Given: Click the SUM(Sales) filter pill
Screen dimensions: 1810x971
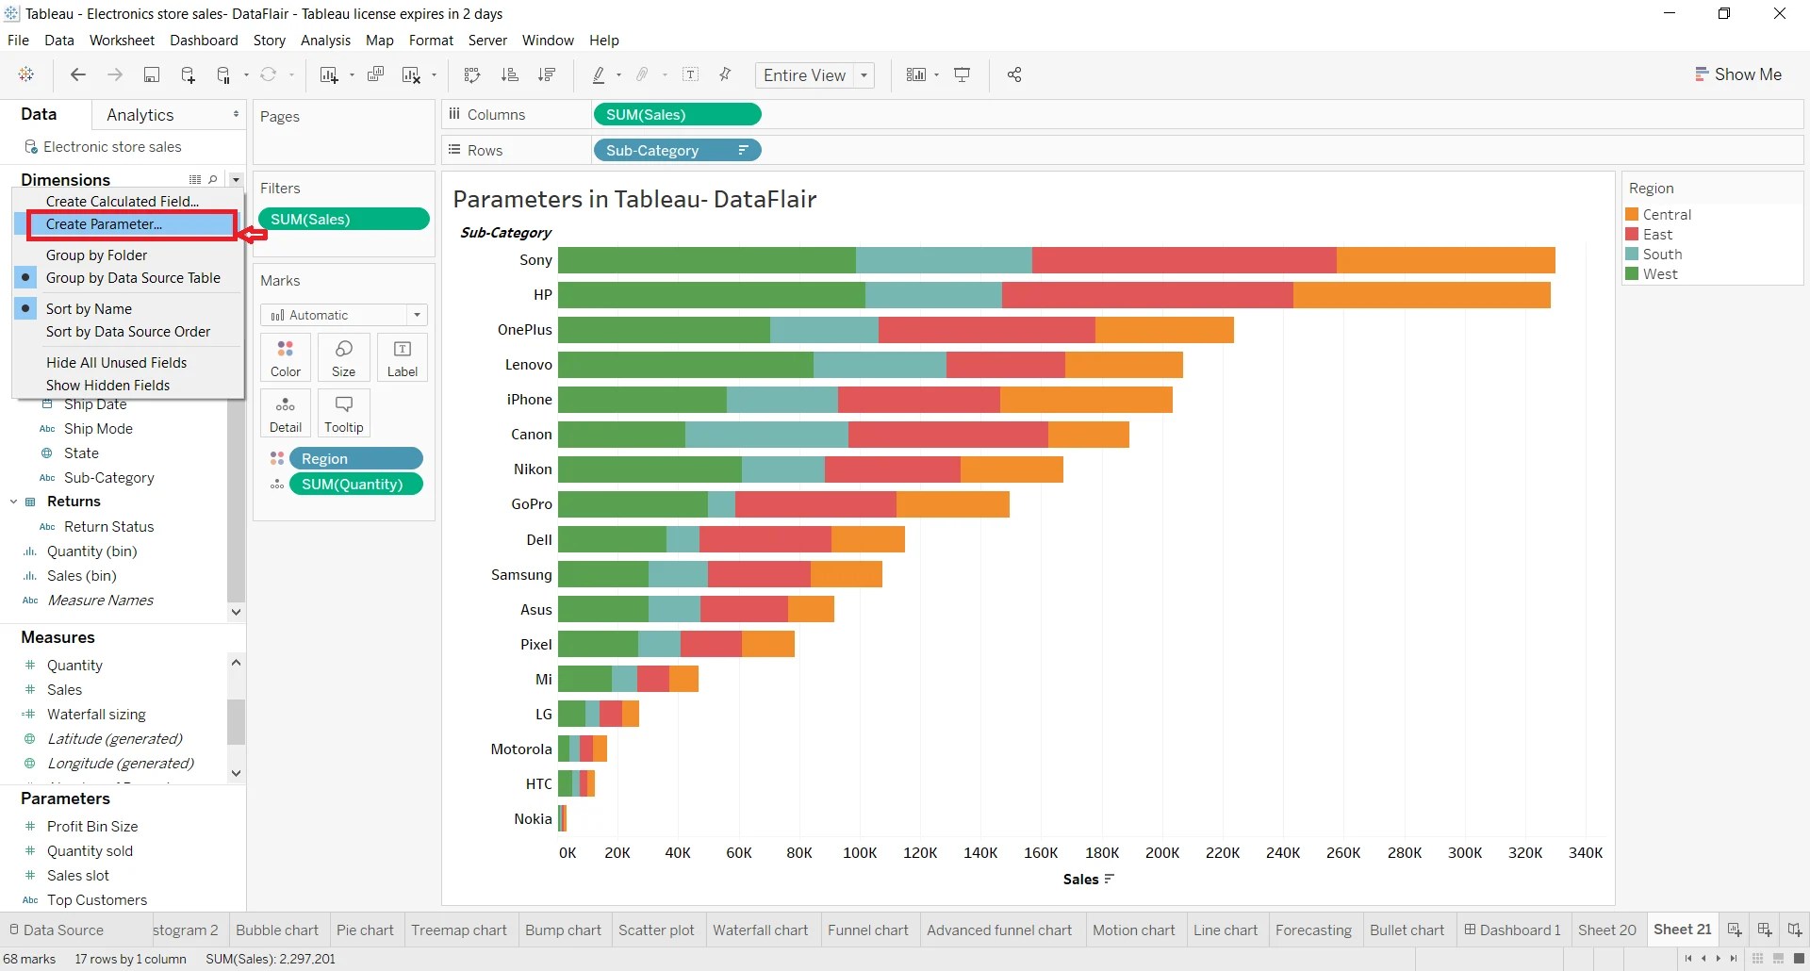Looking at the screenshot, I should [343, 219].
